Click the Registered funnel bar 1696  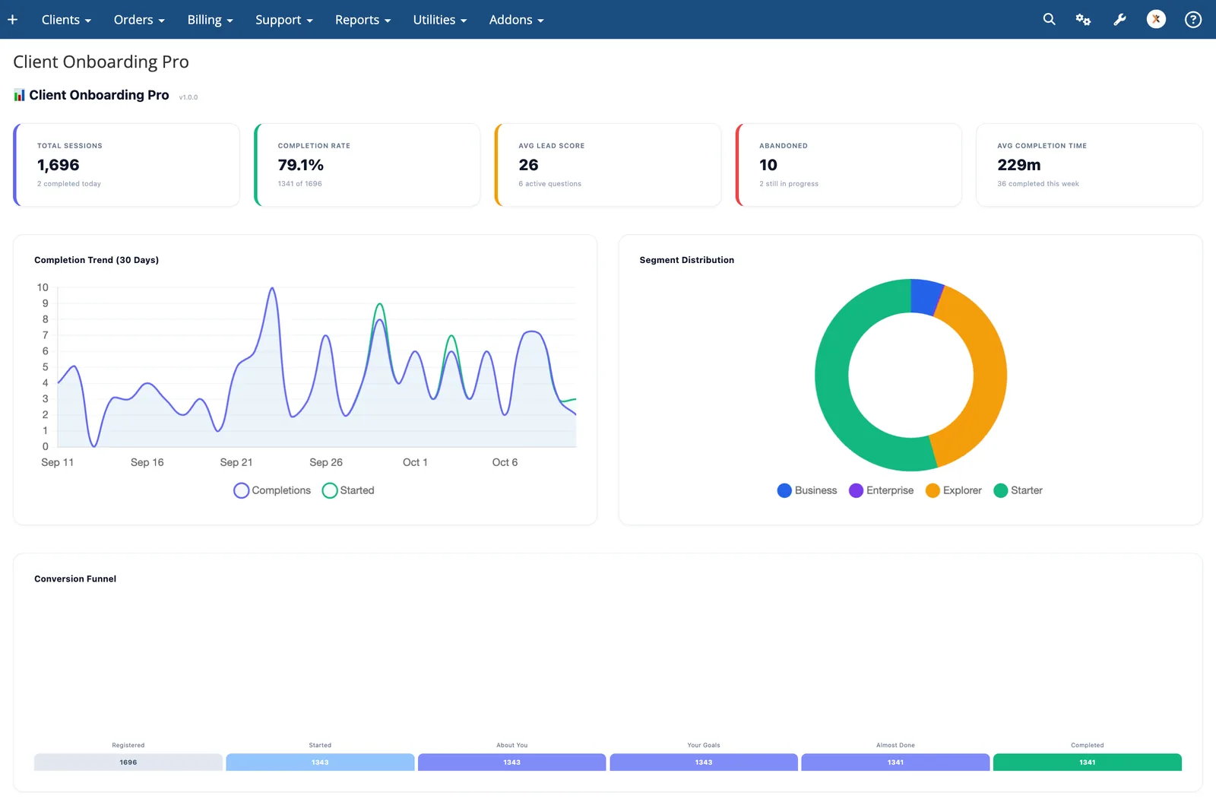click(x=128, y=762)
